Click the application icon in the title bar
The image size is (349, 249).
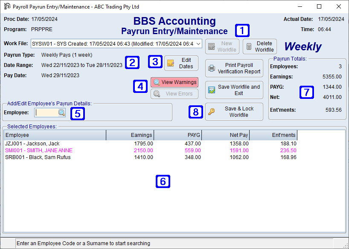6,6
